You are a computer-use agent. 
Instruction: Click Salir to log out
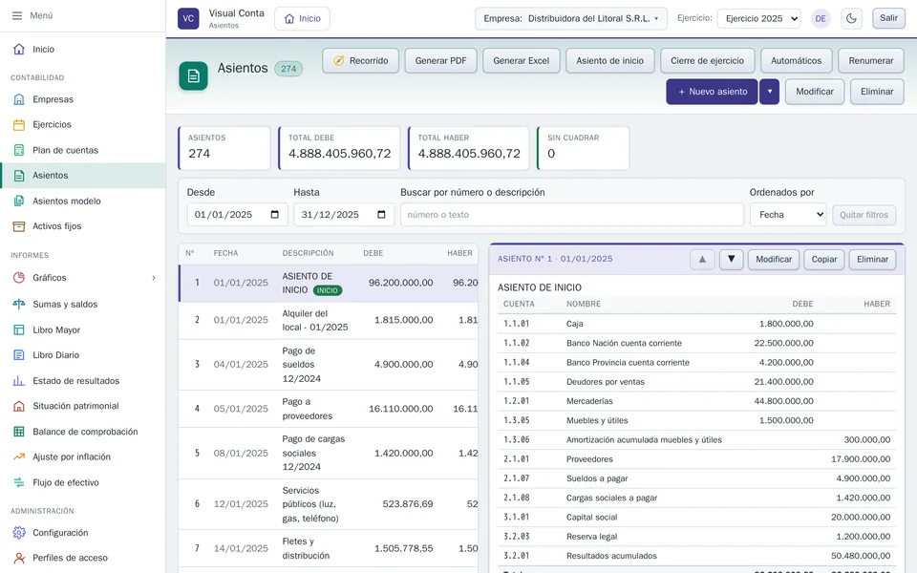[x=888, y=18]
